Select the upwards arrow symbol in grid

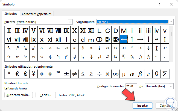click(x=132, y=40)
